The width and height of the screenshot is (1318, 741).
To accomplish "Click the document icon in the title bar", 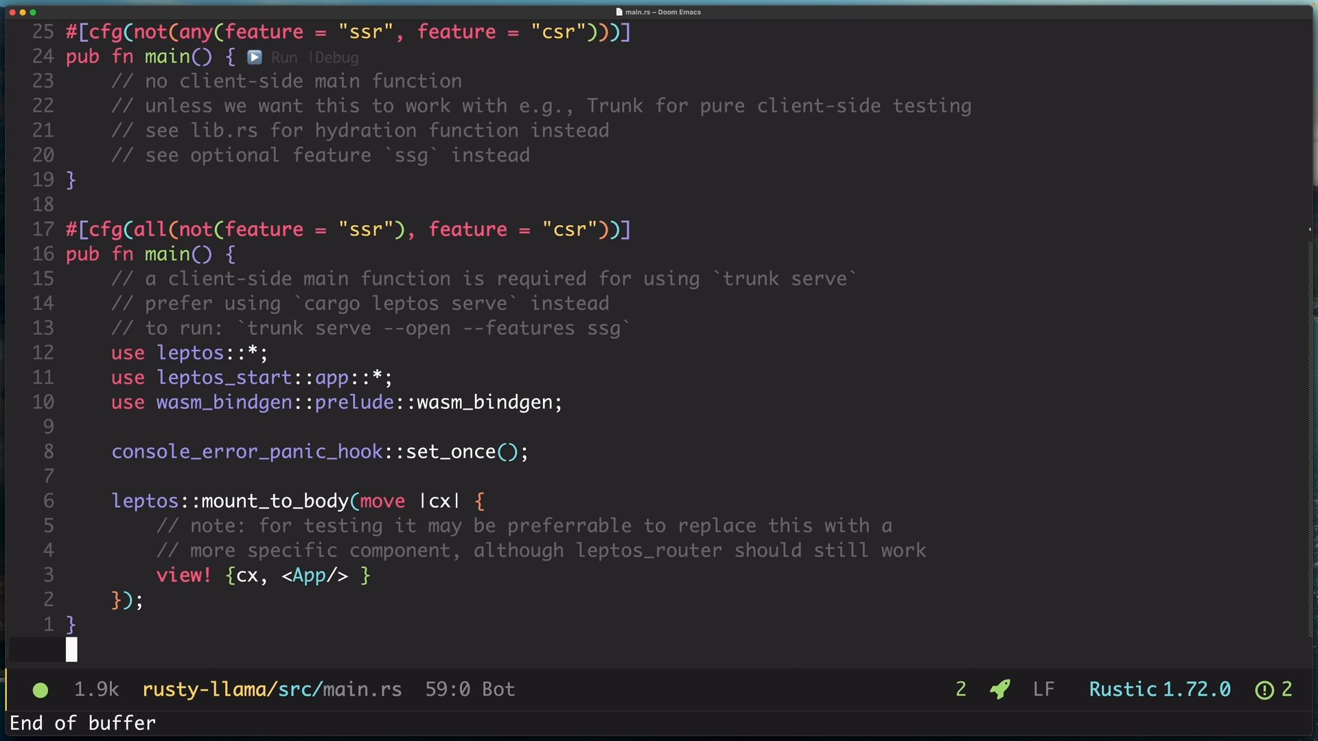I will pyautogui.click(x=619, y=12).
